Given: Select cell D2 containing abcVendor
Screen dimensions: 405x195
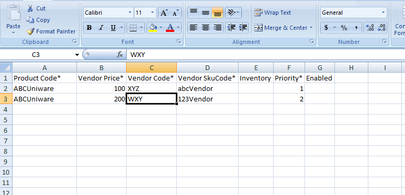Looking at the screenshot, I should coord(207,89).
